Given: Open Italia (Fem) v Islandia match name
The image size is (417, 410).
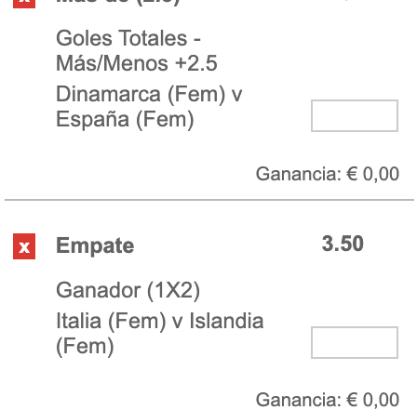Looking at the screenshot, I should coord(160,321).
